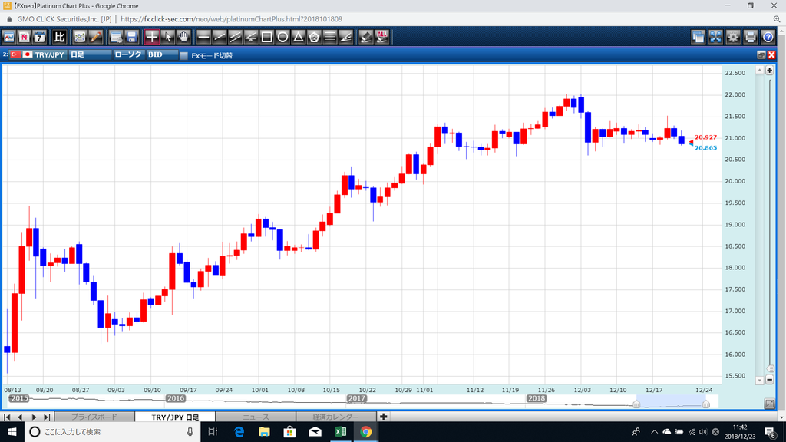Screen dimensions: 786x442
Task: Select the triangle shape tool
Action: click(299, 37)
